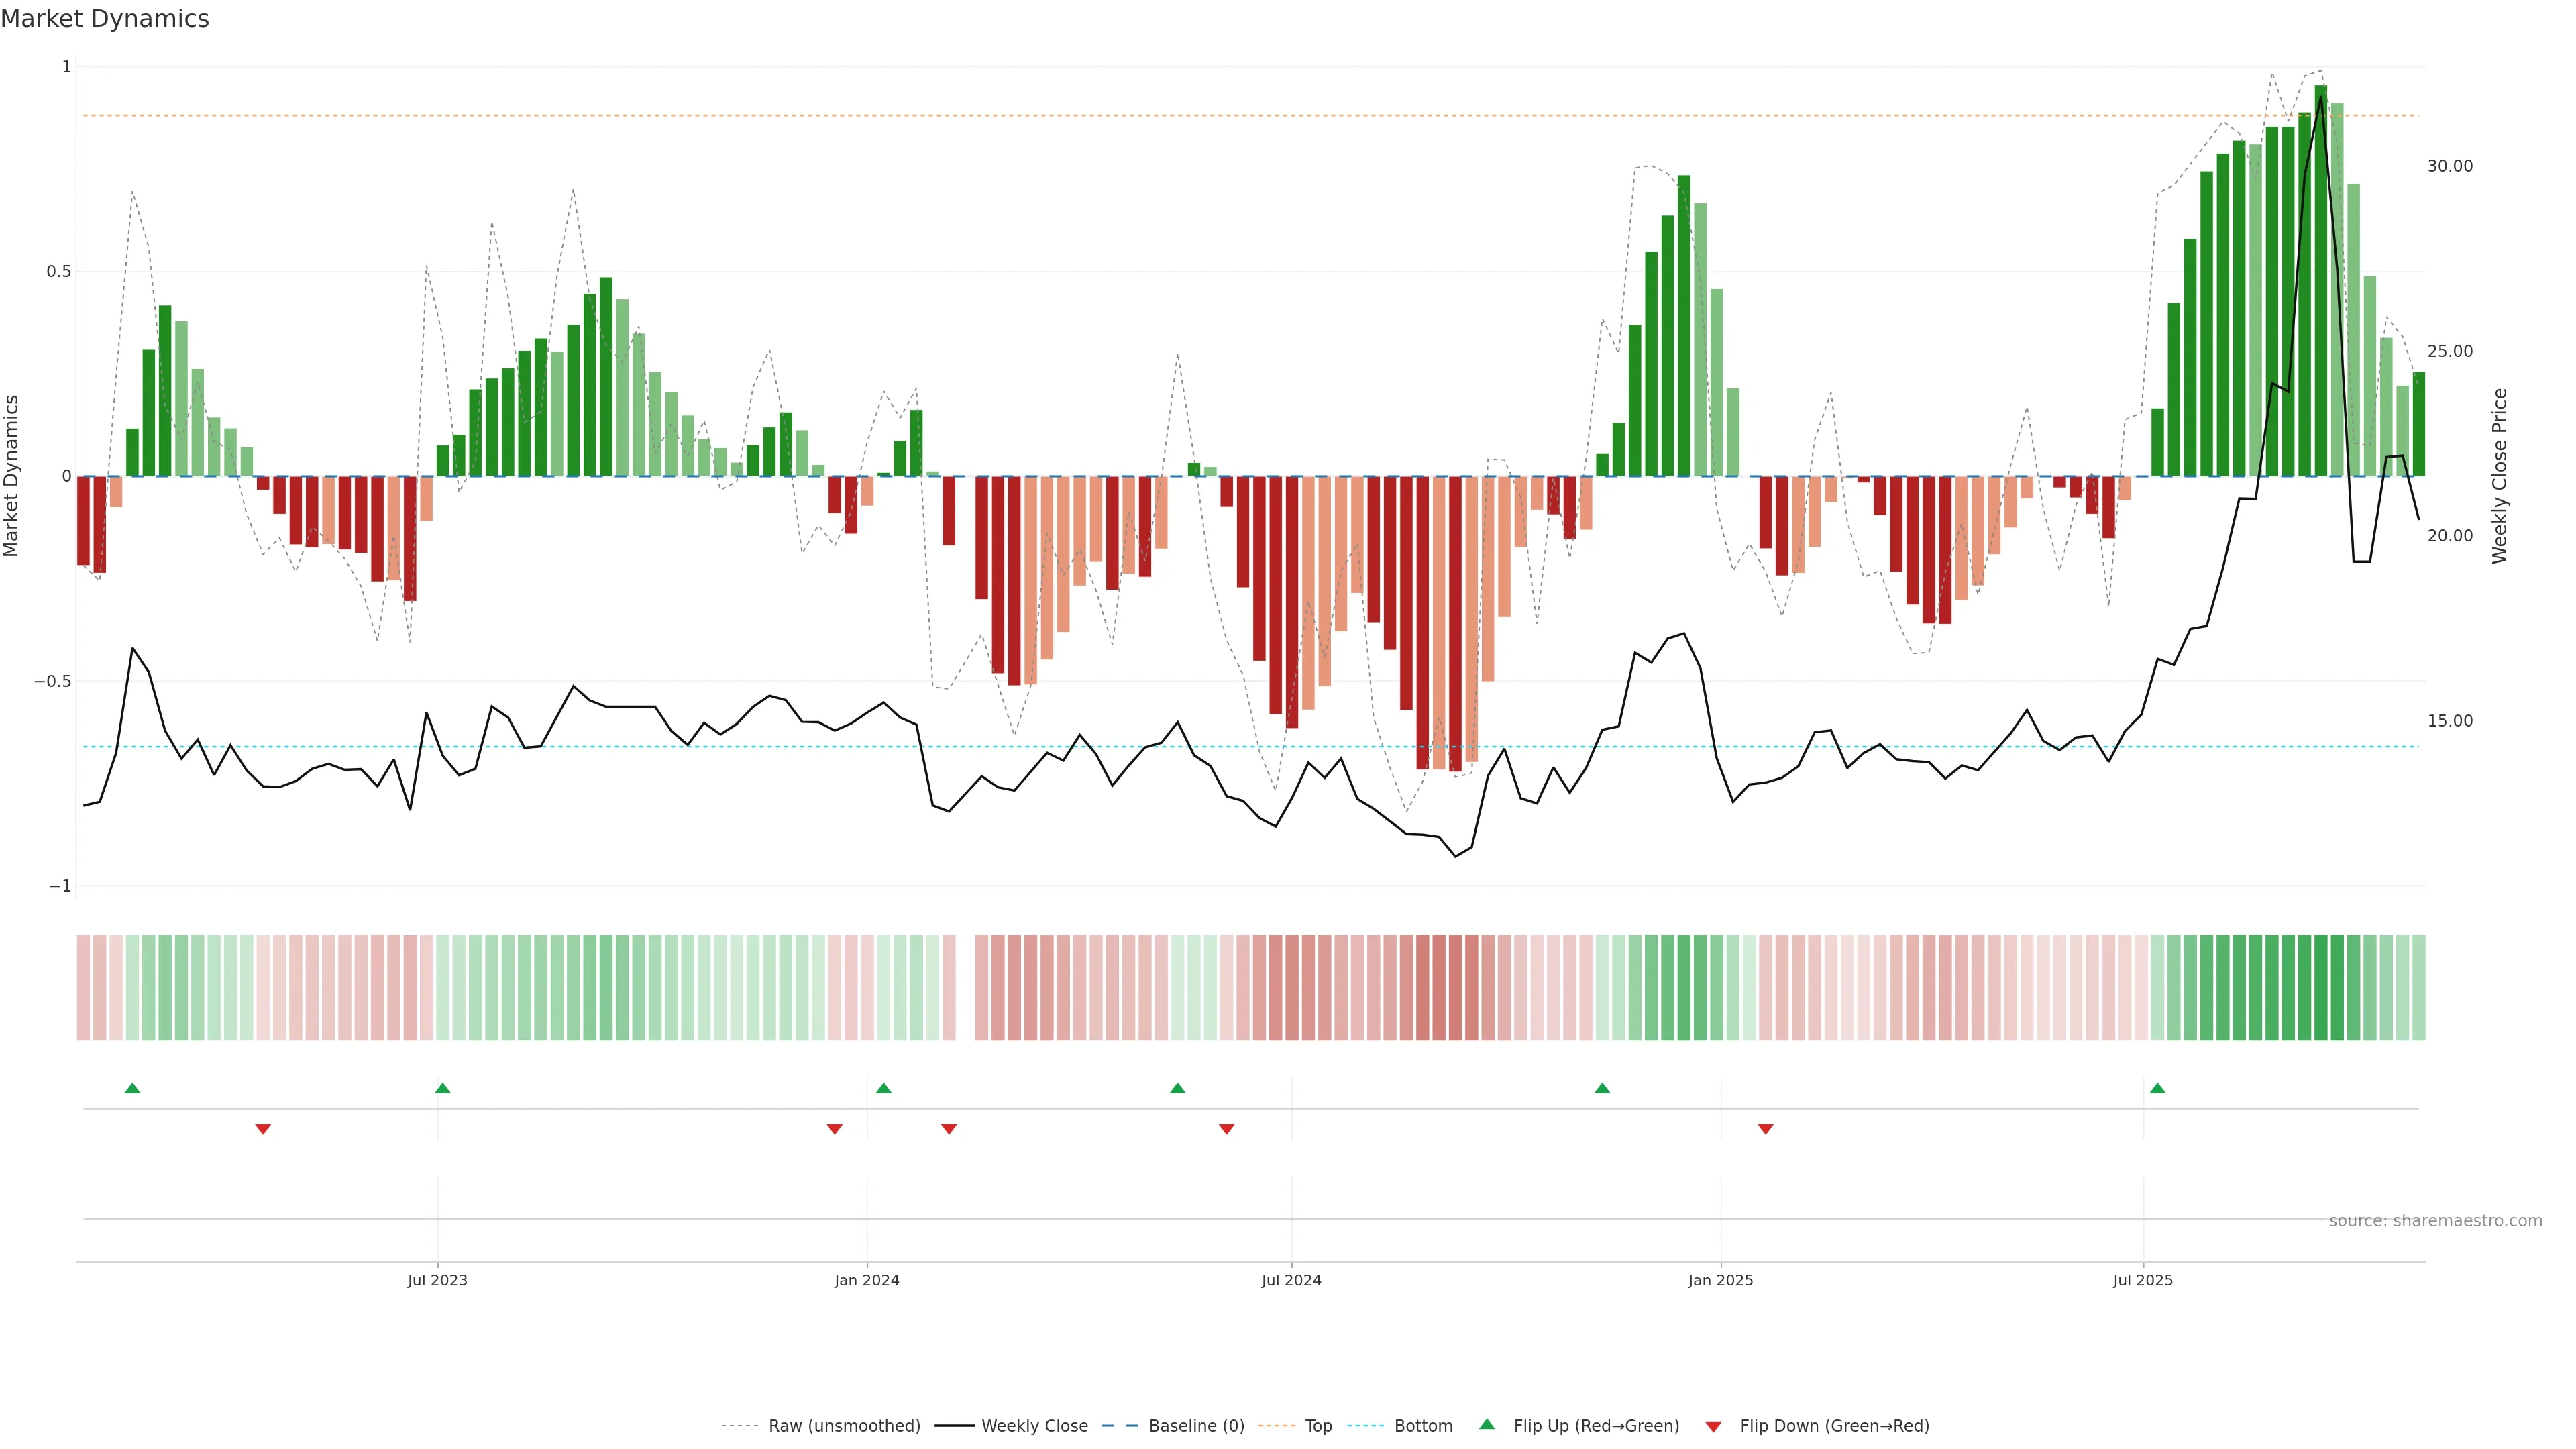The image size is (2576, 1449).
Task: Click the Market Dynamics chart title
Action: tap(105, 19)
